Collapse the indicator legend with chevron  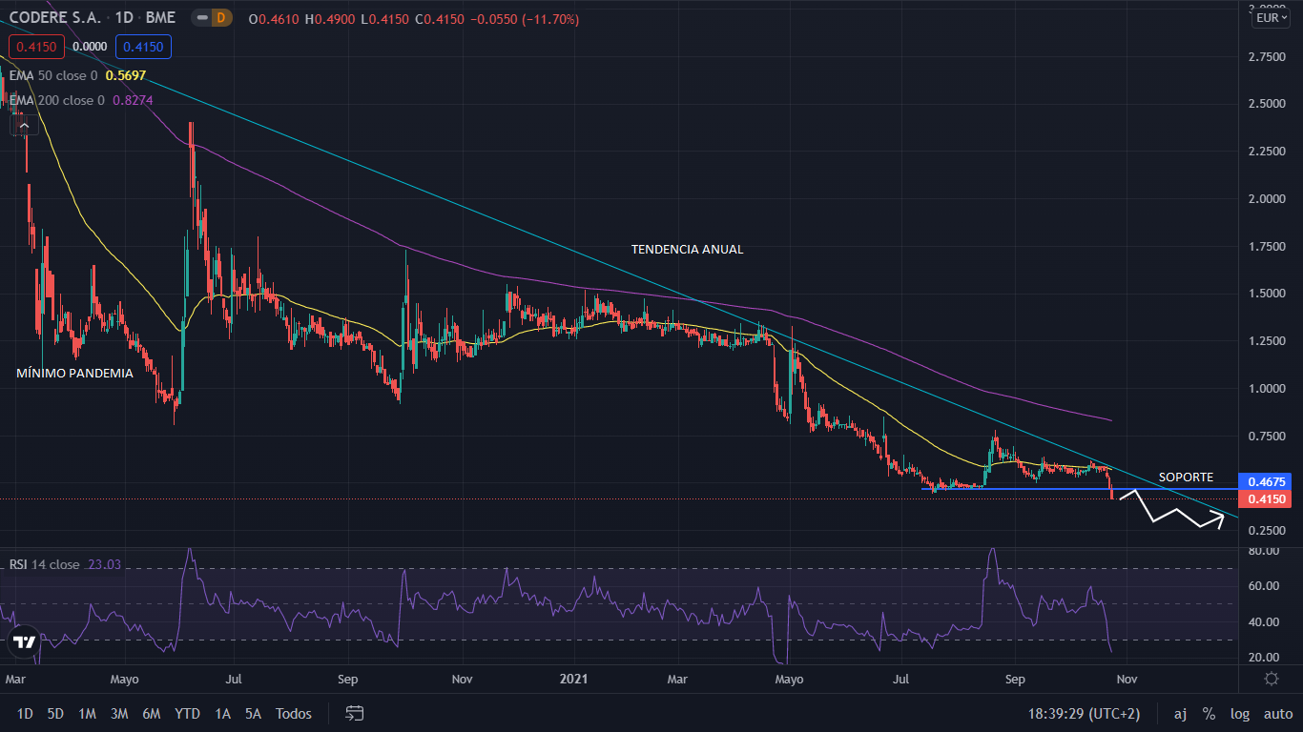(25, 125)
